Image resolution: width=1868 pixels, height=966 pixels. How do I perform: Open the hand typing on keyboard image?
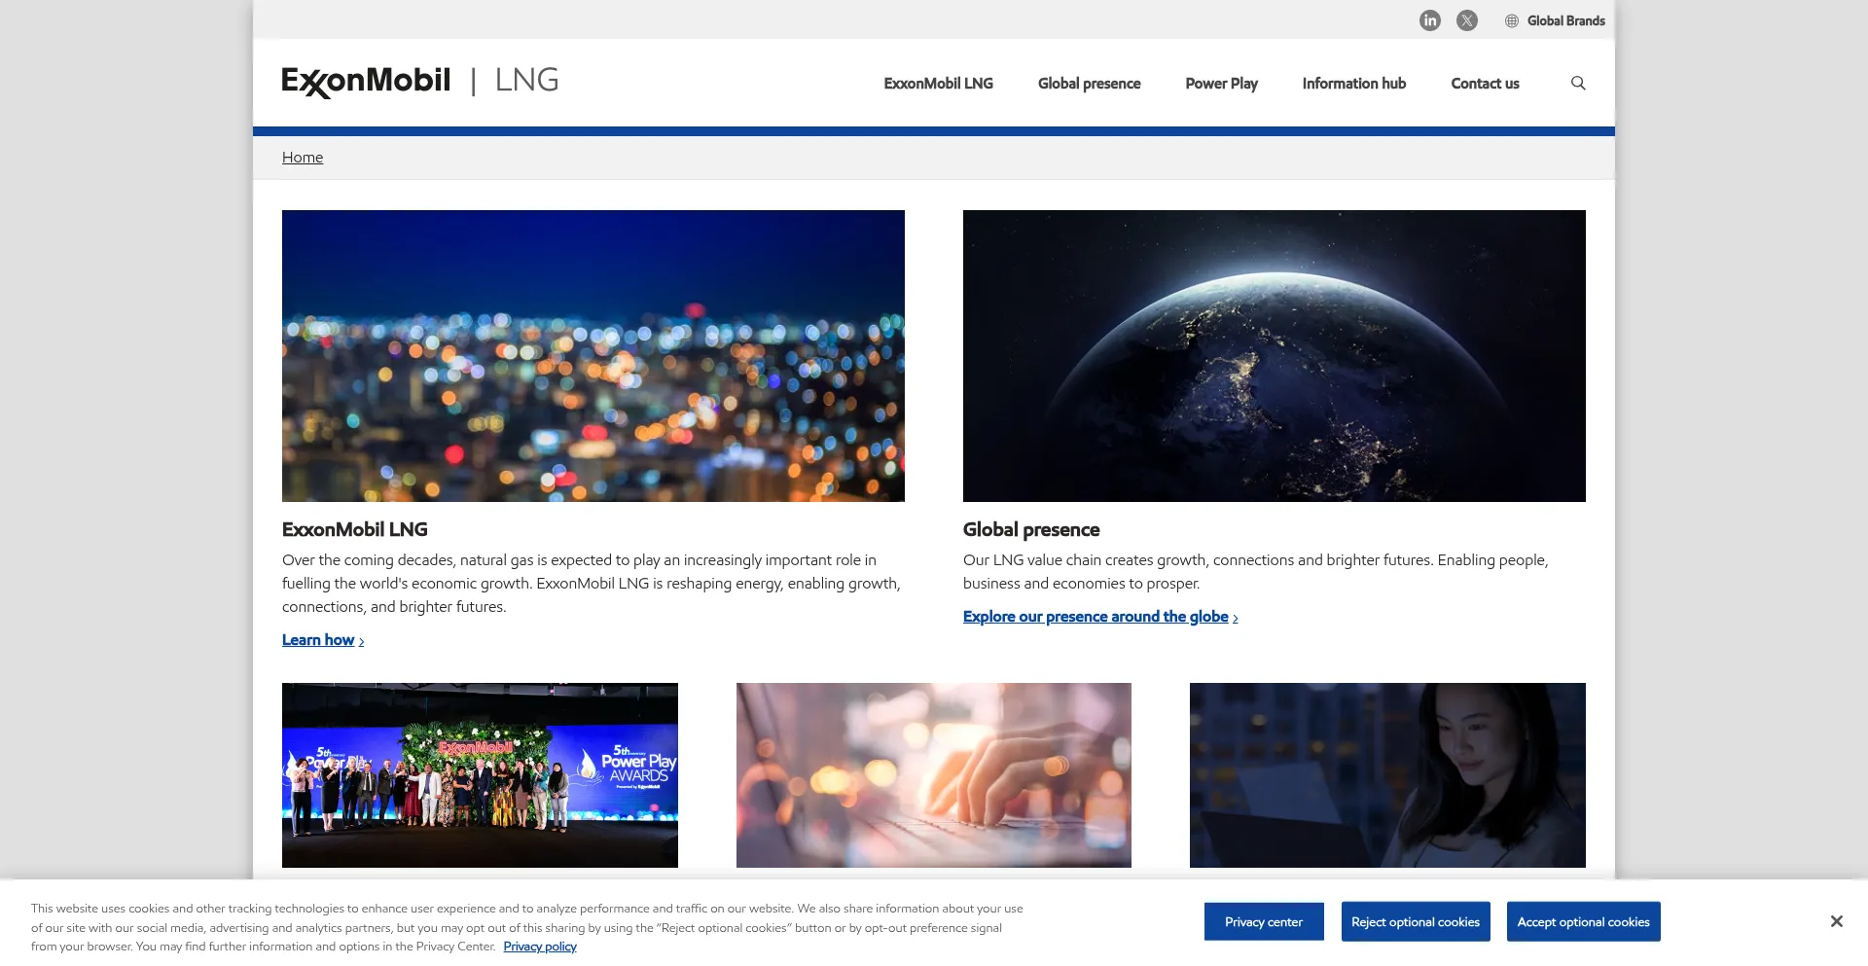point(934,775)
